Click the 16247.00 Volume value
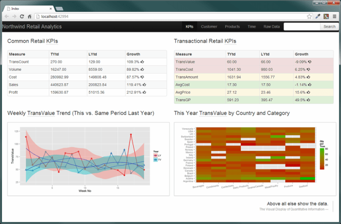Viewport: 341px width, 224px height. 58,69
